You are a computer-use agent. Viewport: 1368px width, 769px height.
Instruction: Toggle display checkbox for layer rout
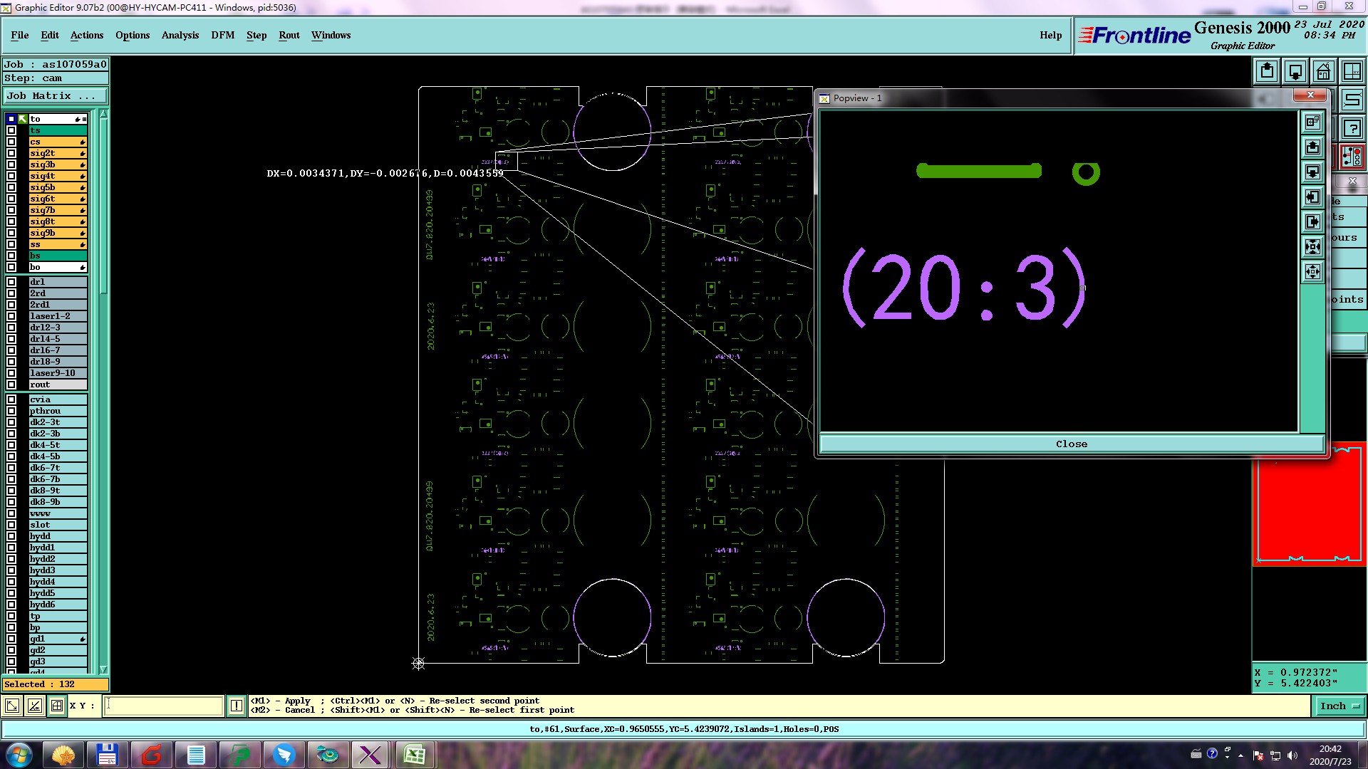click(11, 384)
